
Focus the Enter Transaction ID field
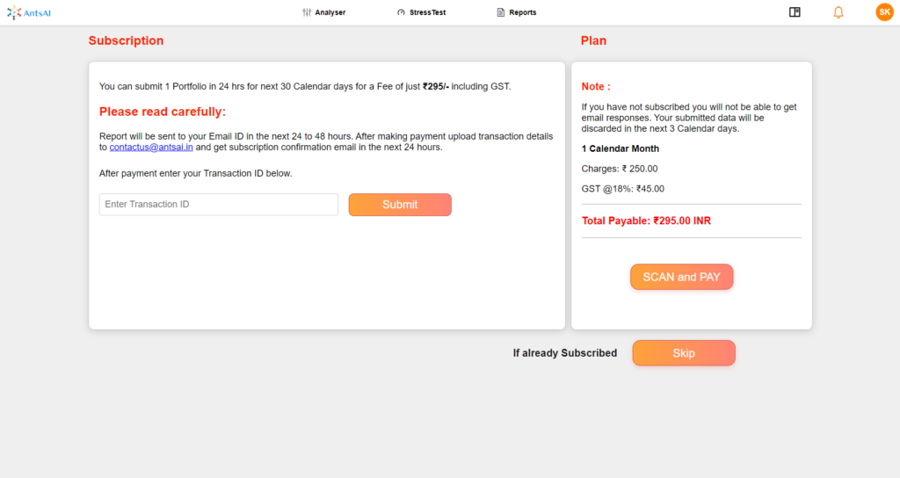tap(219, 204)
